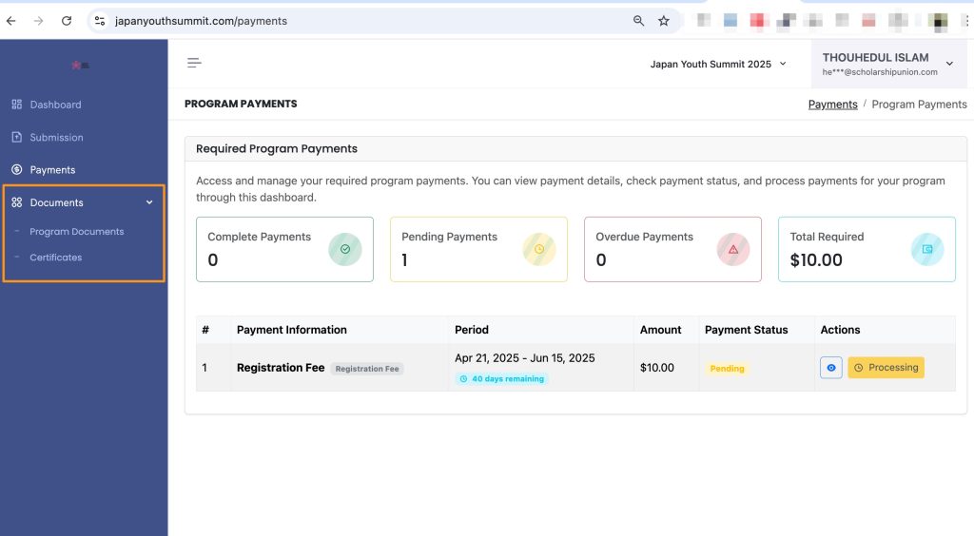The width and height of the screenshot is (974, 536).
Task: Open the zoom magnifier in address bar
Action: click(638, 21)
